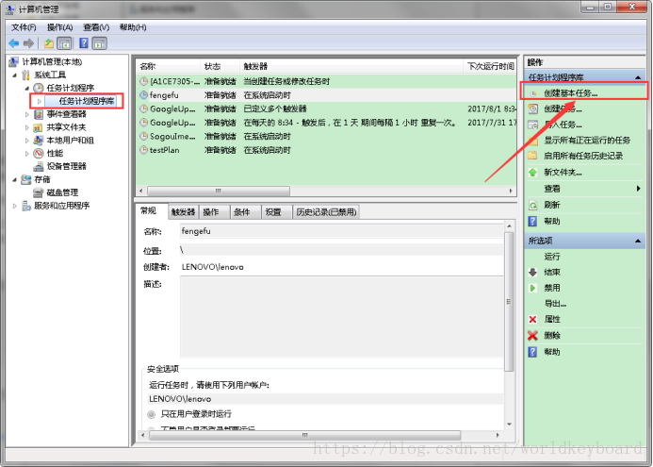
Task: Click 结束 action in 所选项
Action: 552,273
